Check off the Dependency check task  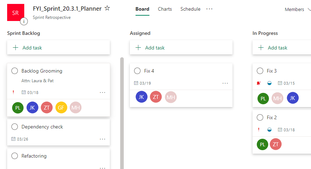click(15, 127)
